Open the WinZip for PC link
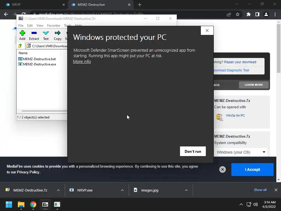 coord(235,115)
